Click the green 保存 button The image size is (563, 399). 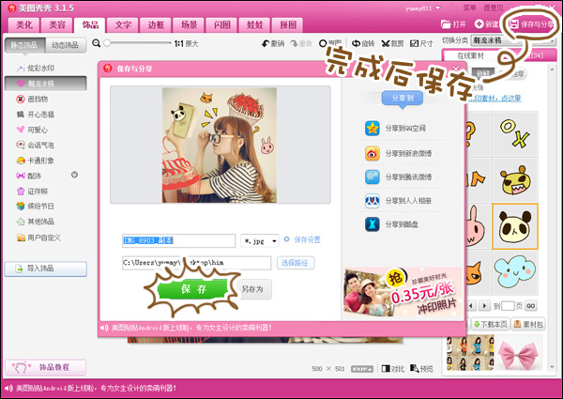(193, 289)
